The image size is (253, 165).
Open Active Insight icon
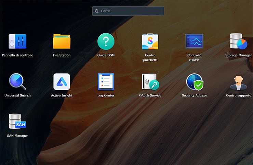[62, 82]
